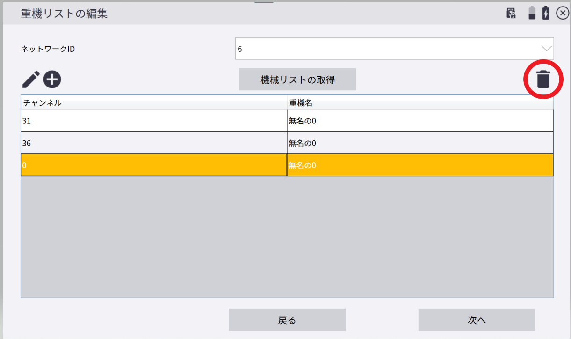Click the document icon in title bar
This screenshot has height=339, width=571.
[x=511, y=13]
